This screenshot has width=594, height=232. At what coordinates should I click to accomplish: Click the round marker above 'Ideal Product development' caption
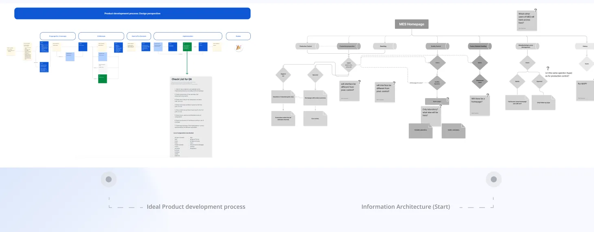pyautogui.click(x=109, y=179)
